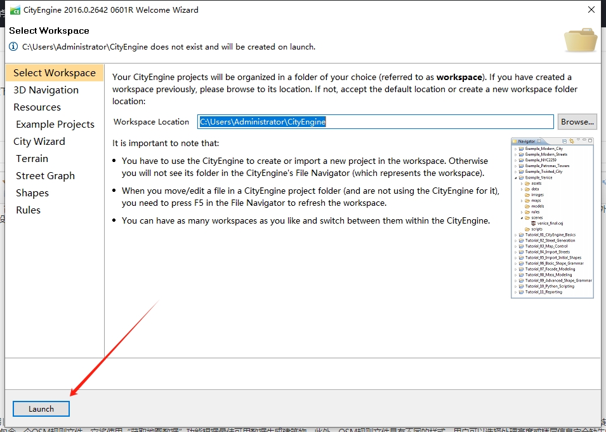The image size is (606, 432).
Task: Click the Workspace Location text field
Action: pyautogui.click(x=375, y=121)
